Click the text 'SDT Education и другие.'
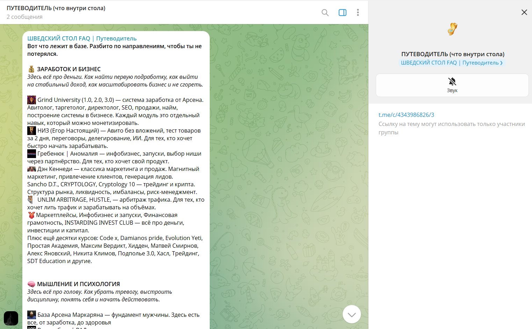 click(x=59, y=261)
